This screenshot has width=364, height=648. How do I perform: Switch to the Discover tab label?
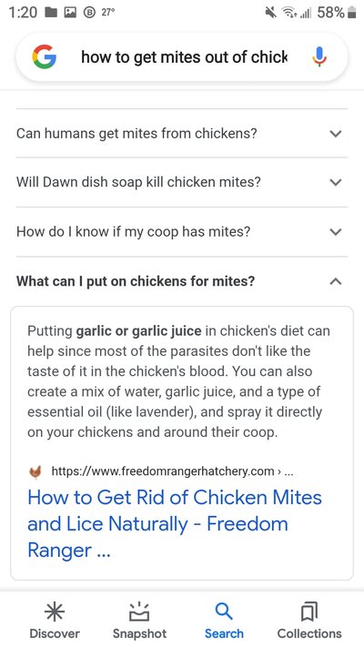55,633
